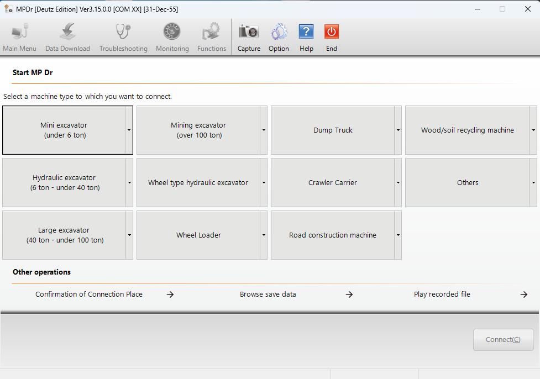Expand the Mining excavator dropdown arrow

click(264, 130)
